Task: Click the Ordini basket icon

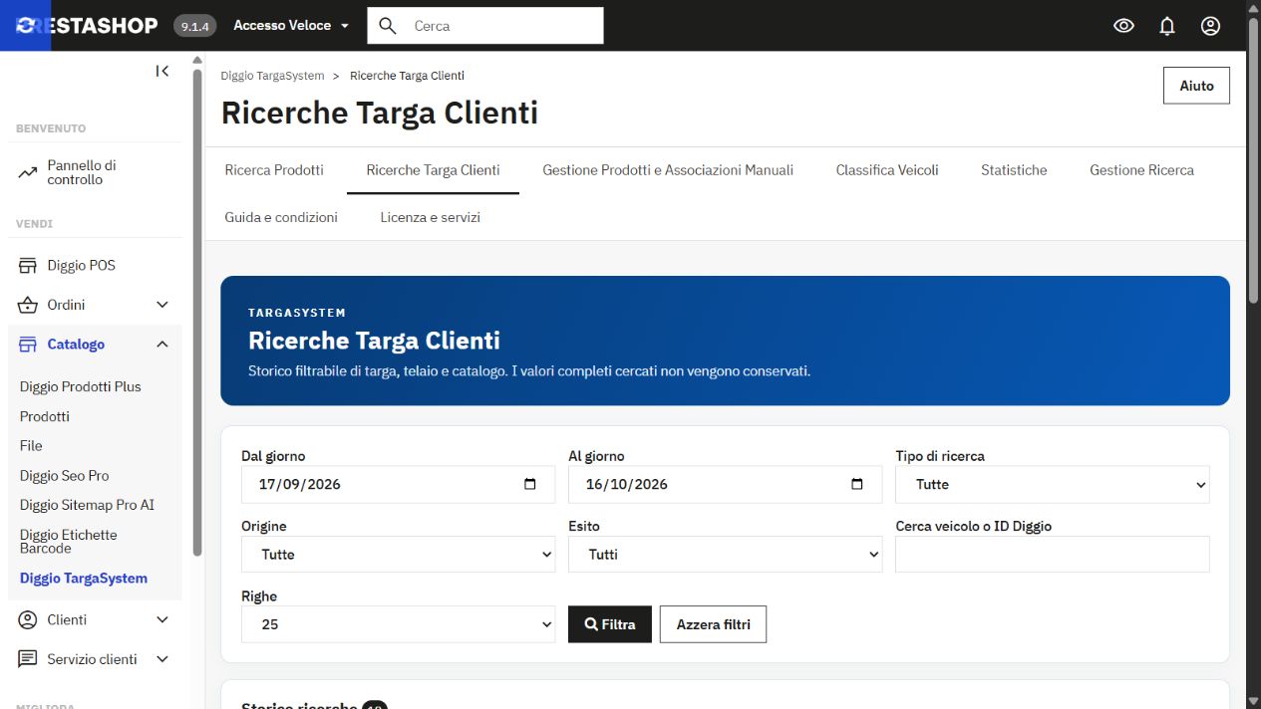Action: point(28,305)
